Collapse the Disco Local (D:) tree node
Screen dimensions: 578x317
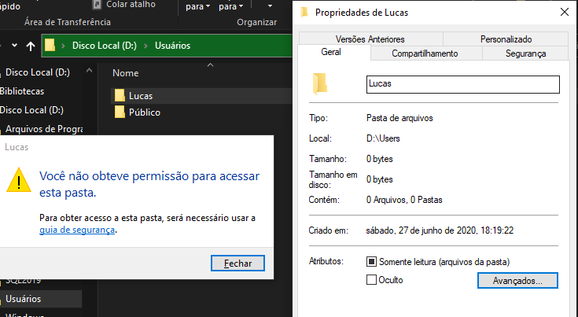(x=89, y=70)
